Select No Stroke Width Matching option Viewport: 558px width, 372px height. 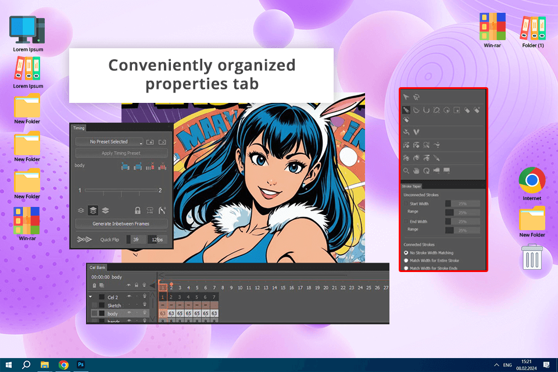click(x=406, y=253)
